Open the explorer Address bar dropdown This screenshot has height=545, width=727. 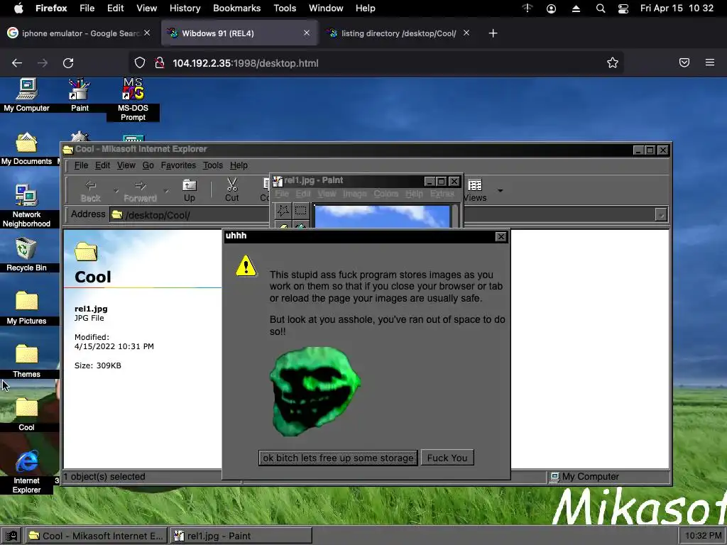661,214
